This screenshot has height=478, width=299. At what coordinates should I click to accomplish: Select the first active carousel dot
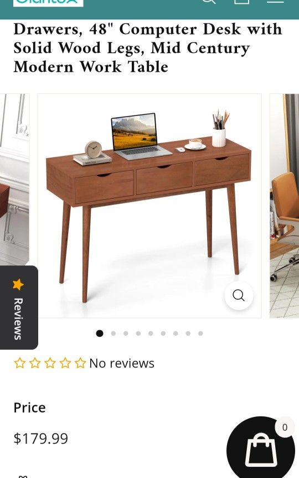click(x=100, y=334)
